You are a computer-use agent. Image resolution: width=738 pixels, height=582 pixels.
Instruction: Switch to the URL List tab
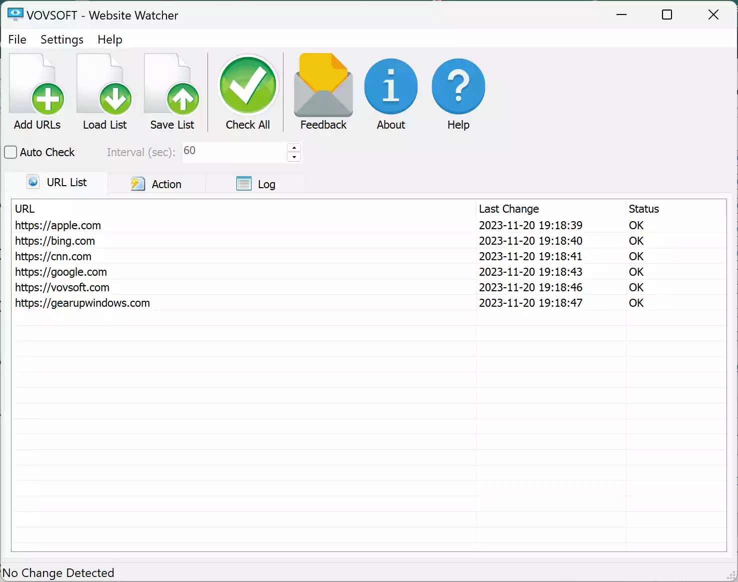[x=56, y=183]
